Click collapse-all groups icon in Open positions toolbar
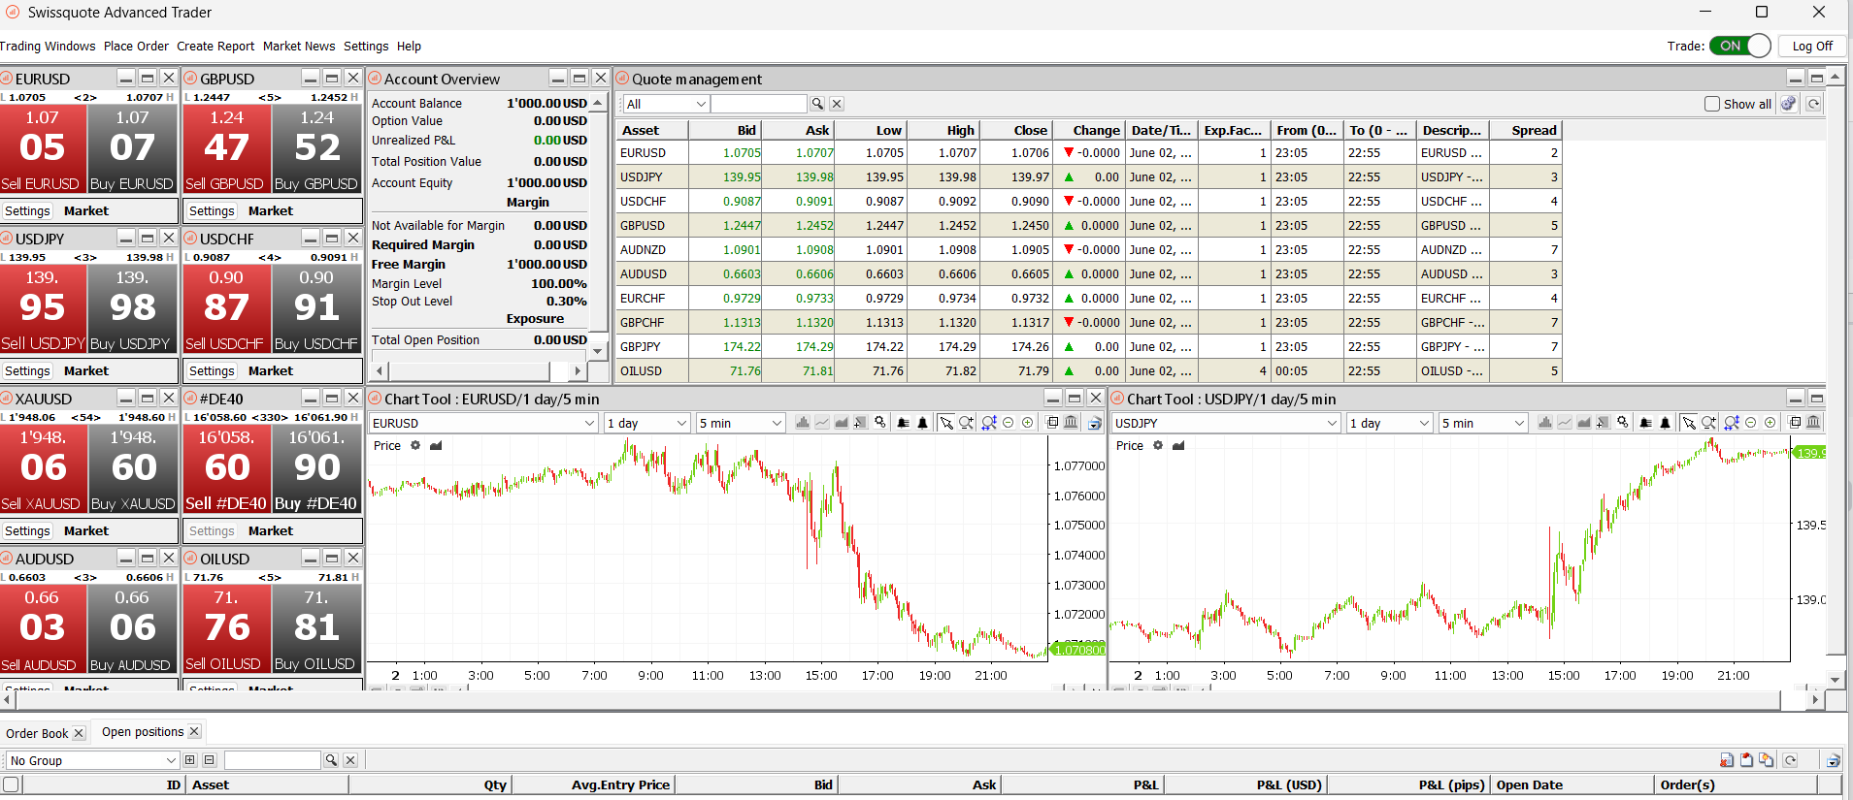 click(209, 760)
